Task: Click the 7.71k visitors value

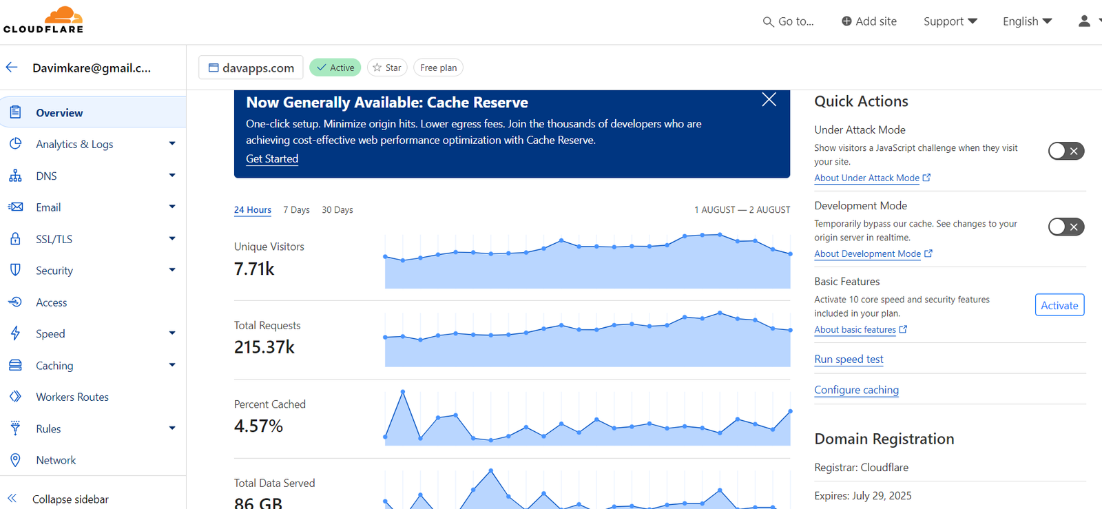Action: pos(254,269)
